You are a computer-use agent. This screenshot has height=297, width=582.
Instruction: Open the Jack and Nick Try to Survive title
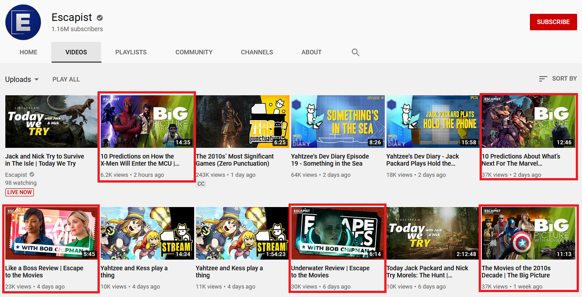(45, 160)
